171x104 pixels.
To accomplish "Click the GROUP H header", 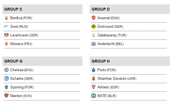I will [130, 61].
